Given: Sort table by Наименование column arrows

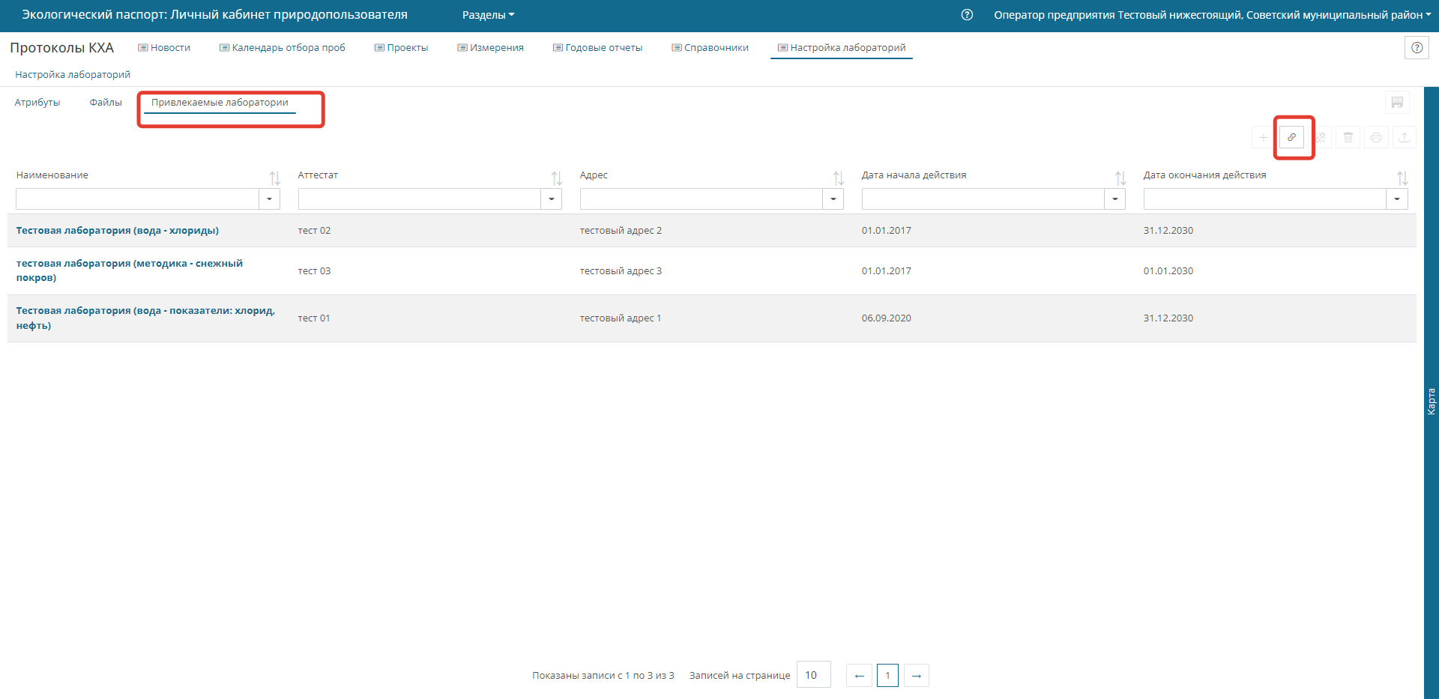Looking at the screenshot, I should click(274, 178).
